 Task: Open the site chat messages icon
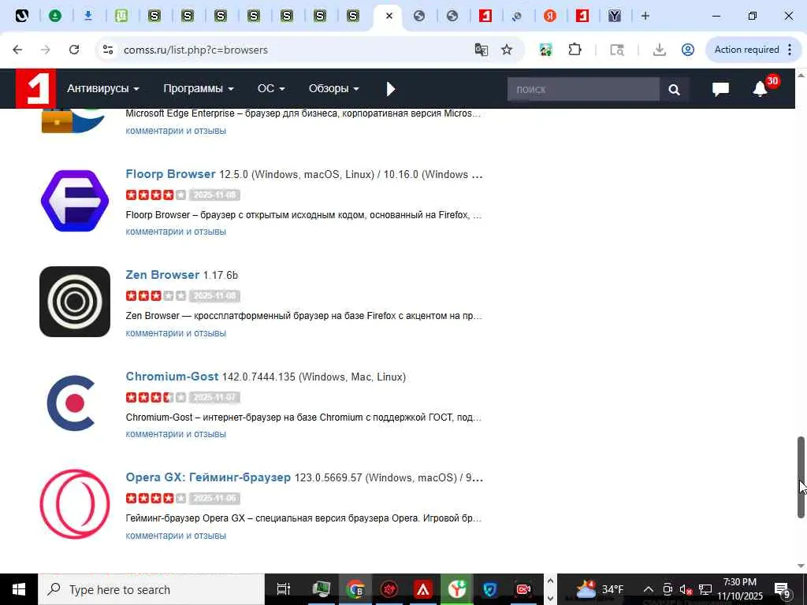(720, 89)
